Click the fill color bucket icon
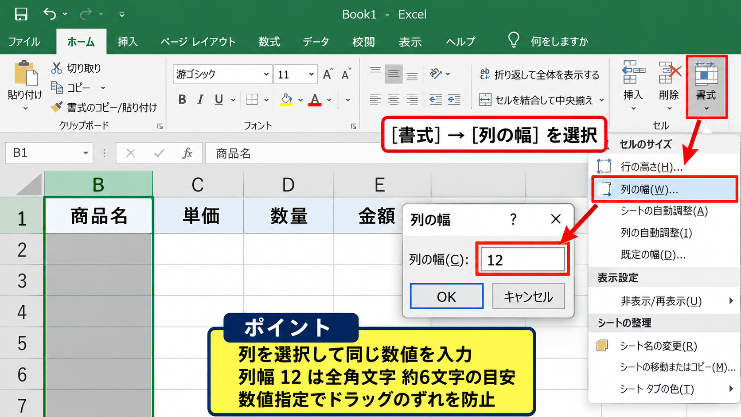741x417 pixels. point(286,100)
